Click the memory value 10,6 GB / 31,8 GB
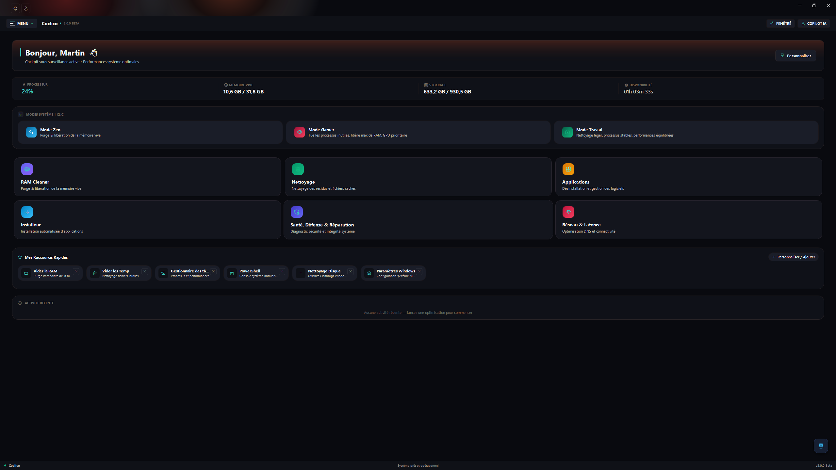Screen dimensions: 836x470 coord(243,92)
